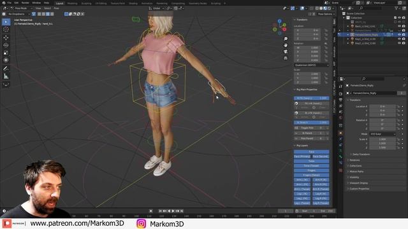Viewport: 408px width, 229px height.
Task: Jump to the timeline end frame
Action: coord(182,211)
